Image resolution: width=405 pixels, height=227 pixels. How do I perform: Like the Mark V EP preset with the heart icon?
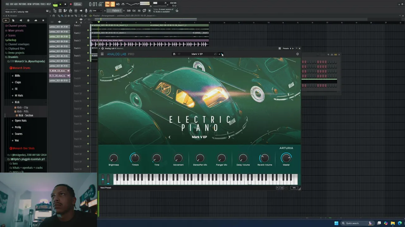point(179,54)
